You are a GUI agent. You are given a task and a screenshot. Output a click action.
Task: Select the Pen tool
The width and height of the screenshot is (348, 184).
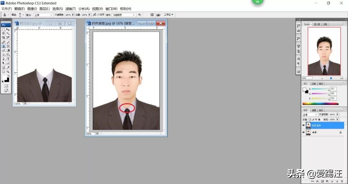tap(4, 59)
